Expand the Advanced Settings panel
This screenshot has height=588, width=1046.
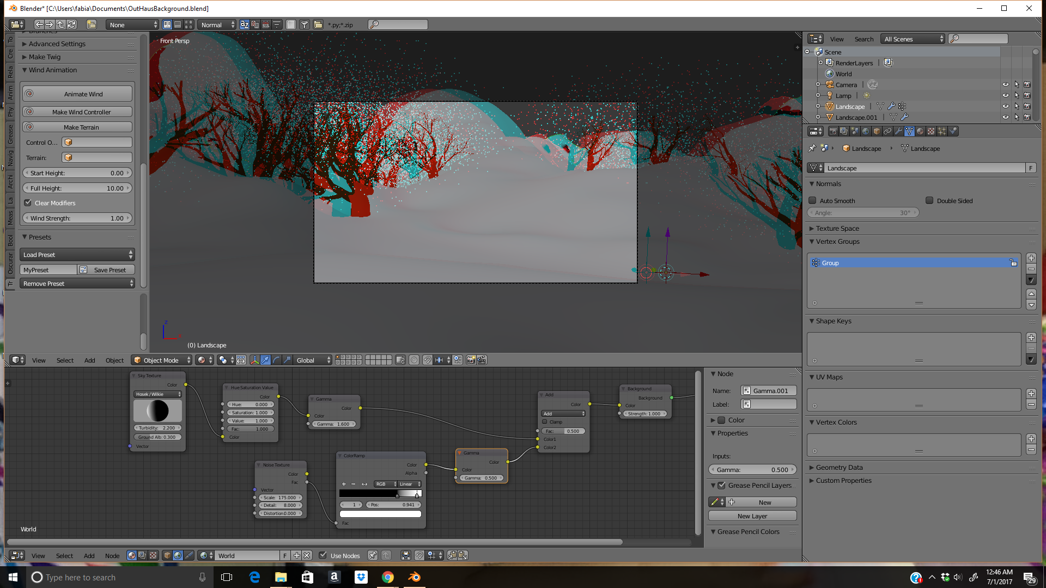pos(57,44)
